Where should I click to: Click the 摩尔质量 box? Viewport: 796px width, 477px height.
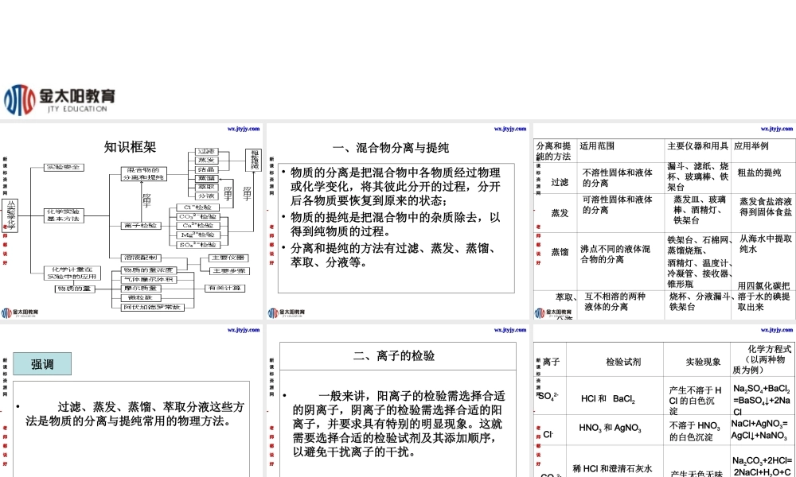(x=141, y=289)
